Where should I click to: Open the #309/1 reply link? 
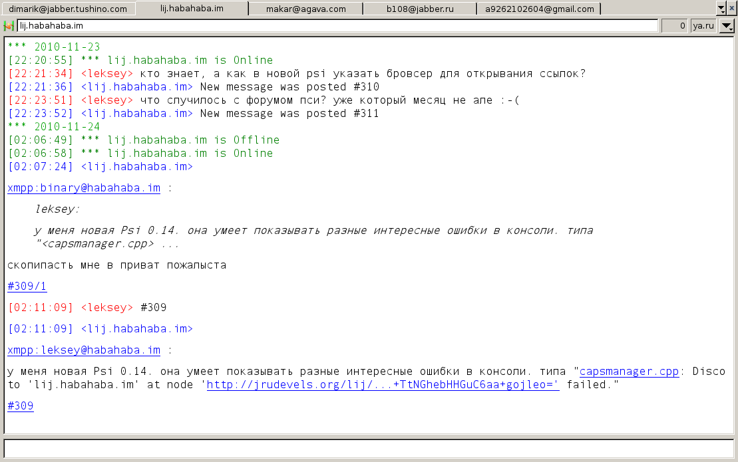click(27, 287)
